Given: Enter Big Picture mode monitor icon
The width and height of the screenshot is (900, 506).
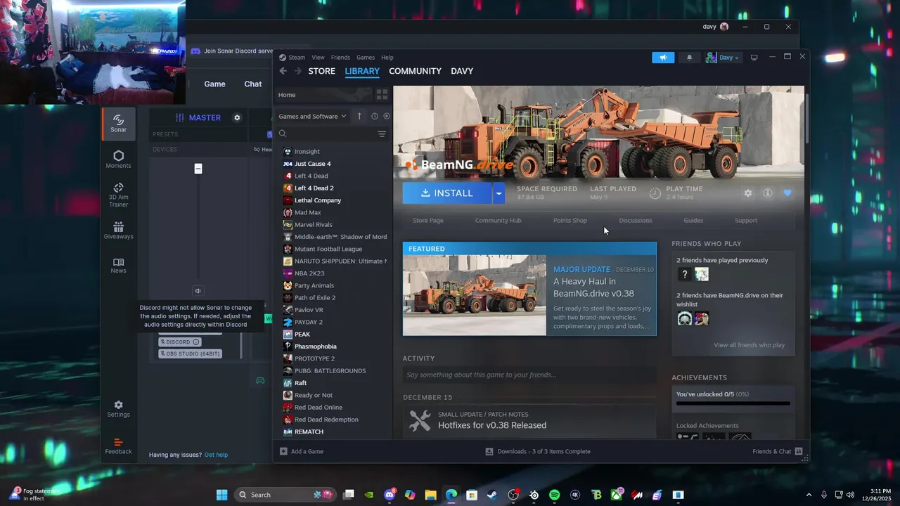Looking at the screenshot, I should click(x=754, y=58).
